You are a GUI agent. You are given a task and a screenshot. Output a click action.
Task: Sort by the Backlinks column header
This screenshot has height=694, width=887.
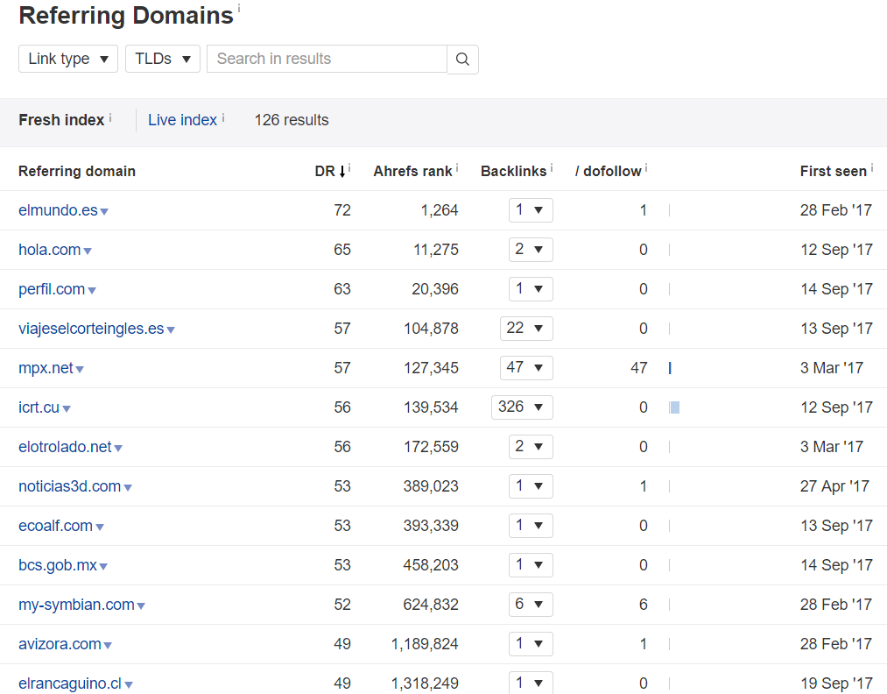513,171
